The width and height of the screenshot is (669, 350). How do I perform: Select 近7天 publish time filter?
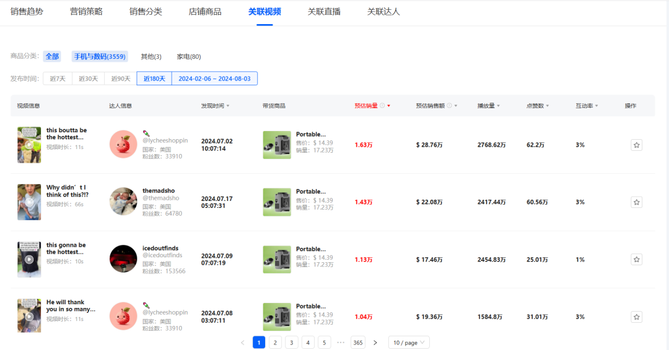tap(58, 79)
